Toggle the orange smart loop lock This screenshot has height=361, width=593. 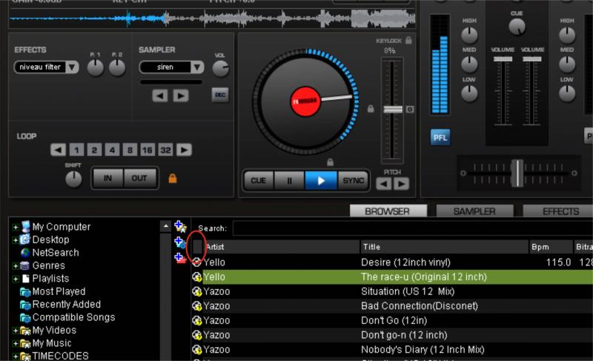click(173, 178)
